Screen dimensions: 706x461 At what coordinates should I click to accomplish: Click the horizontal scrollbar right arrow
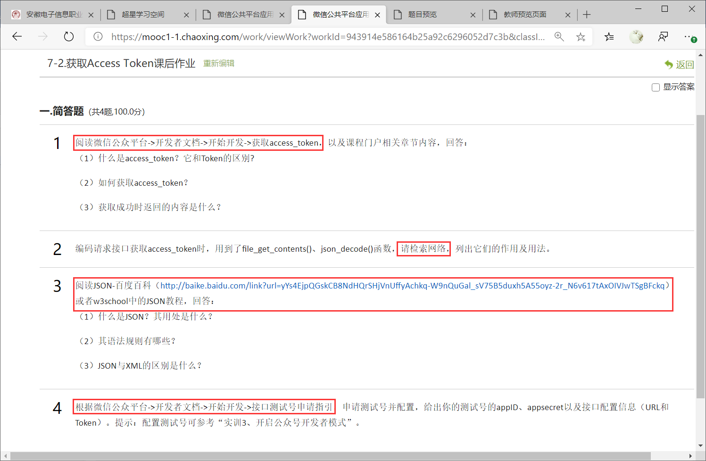point(691,456)
